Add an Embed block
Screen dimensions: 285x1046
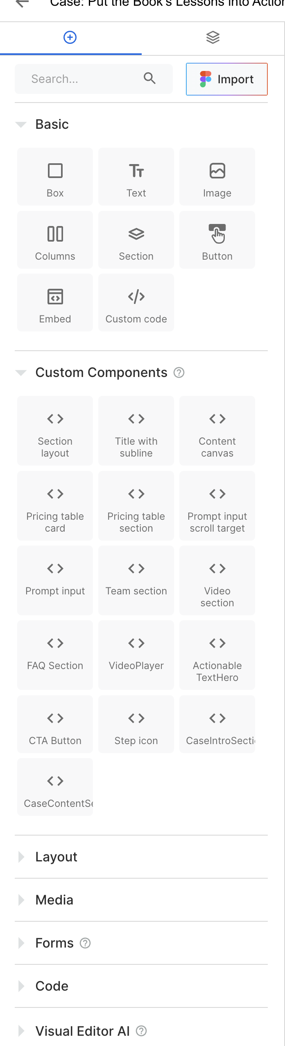pos(55,303)
